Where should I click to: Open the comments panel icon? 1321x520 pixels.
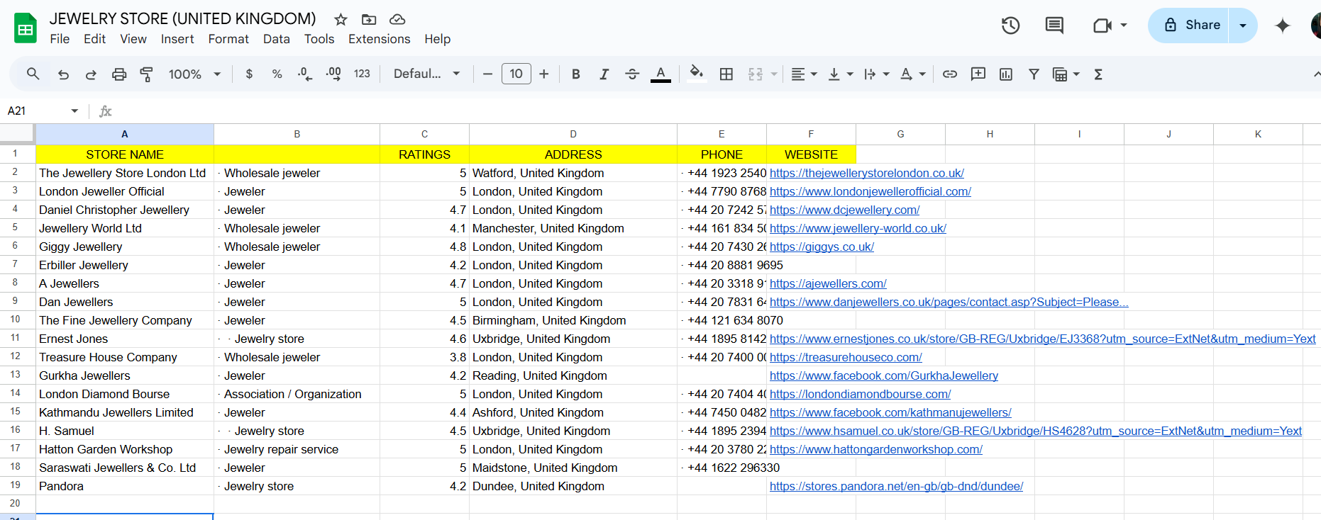[x=1054, y=26]
